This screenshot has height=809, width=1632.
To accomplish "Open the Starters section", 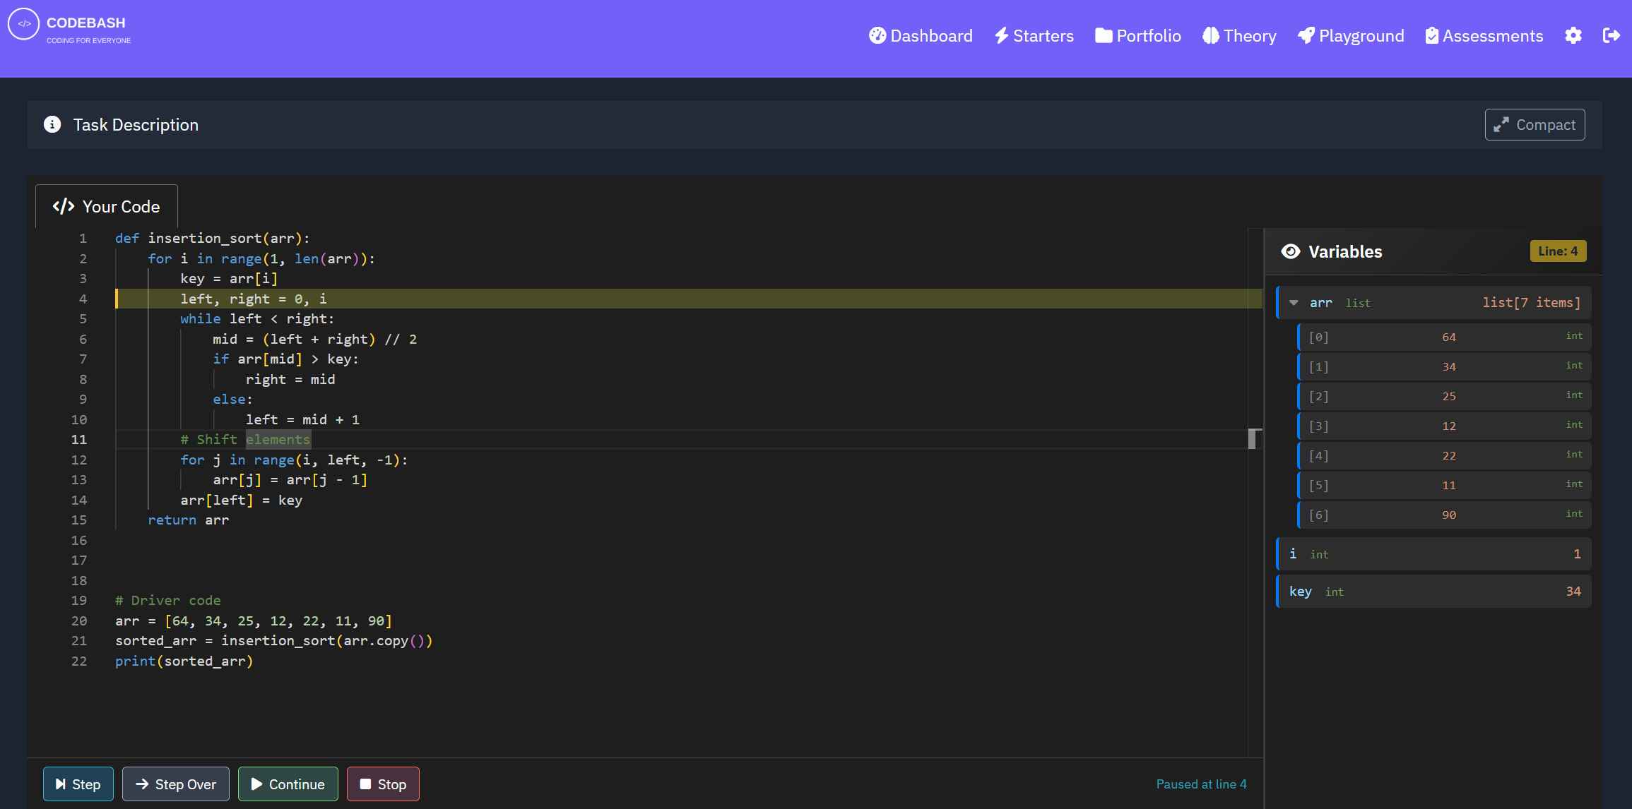I will (1034, 36).
